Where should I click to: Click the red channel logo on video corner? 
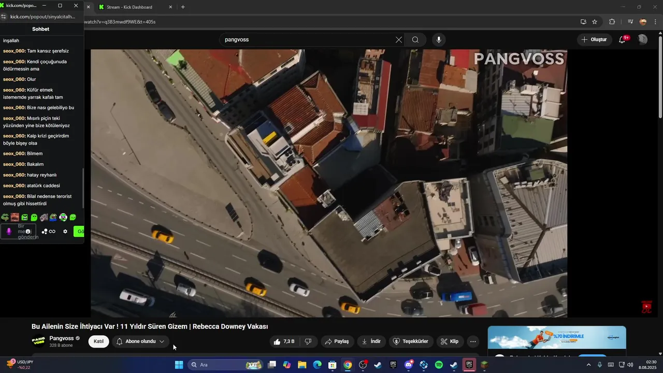tap(646, 307)
